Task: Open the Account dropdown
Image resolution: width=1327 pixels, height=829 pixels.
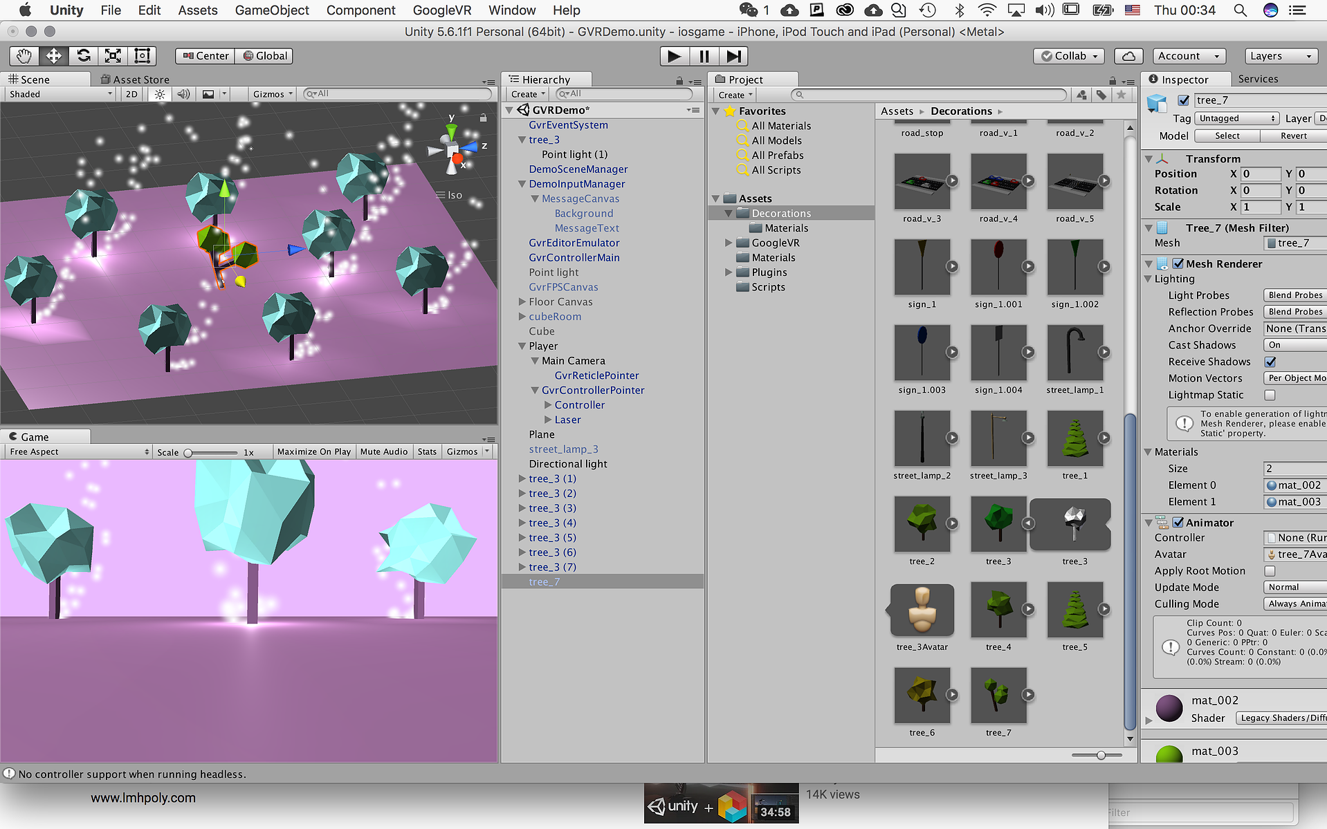Action: pos(1189,56)
